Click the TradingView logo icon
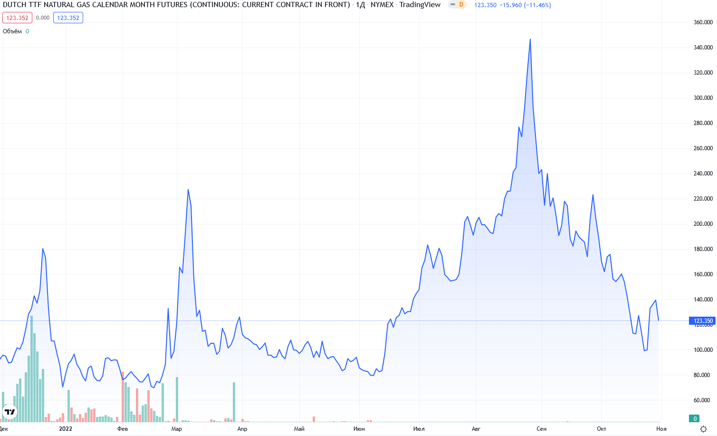Image resolution: width=717 pixels, height=436 pixels. point(10,412)
